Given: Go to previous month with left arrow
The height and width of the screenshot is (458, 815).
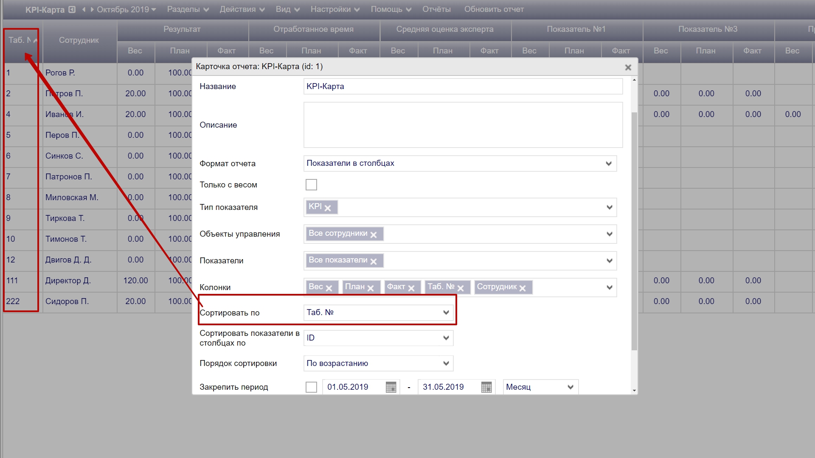Looking at the screenshot, I should point(84,9).
